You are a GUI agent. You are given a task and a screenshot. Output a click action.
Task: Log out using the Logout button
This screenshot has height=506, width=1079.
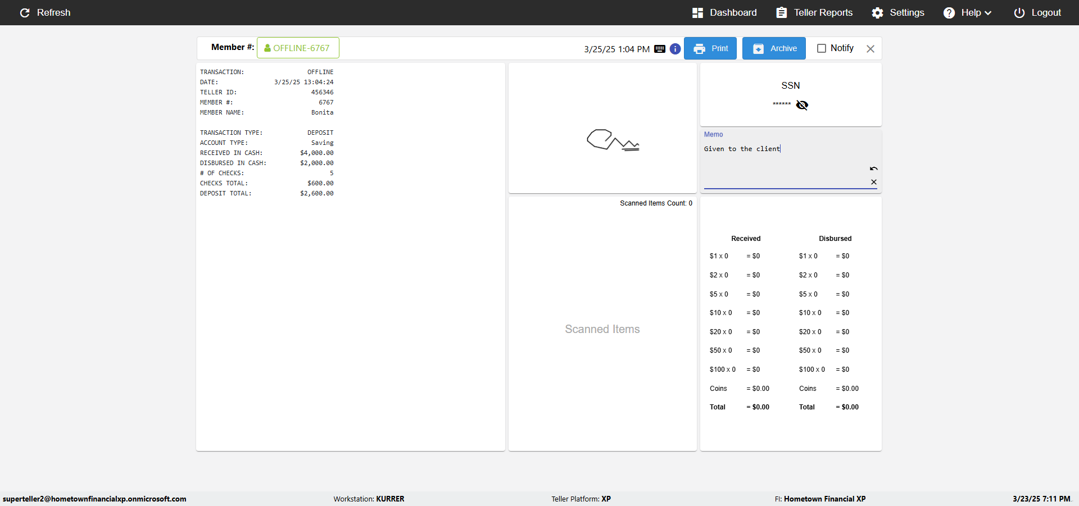point(1037,12)
